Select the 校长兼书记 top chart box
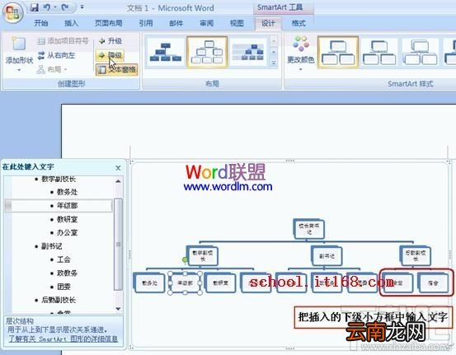456x355 pixels. tap(309, 229)
